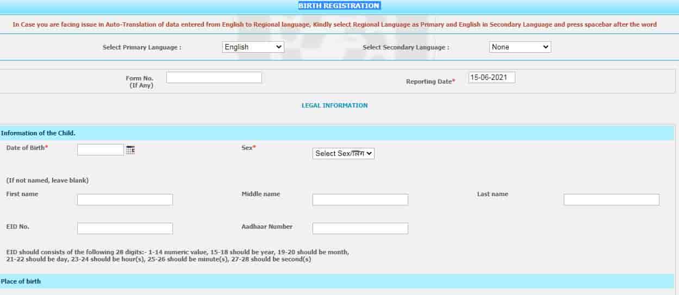Click the 'Information of the Child.' header
The width and height of the screenshot is (679, 295).
click(38, 133)
